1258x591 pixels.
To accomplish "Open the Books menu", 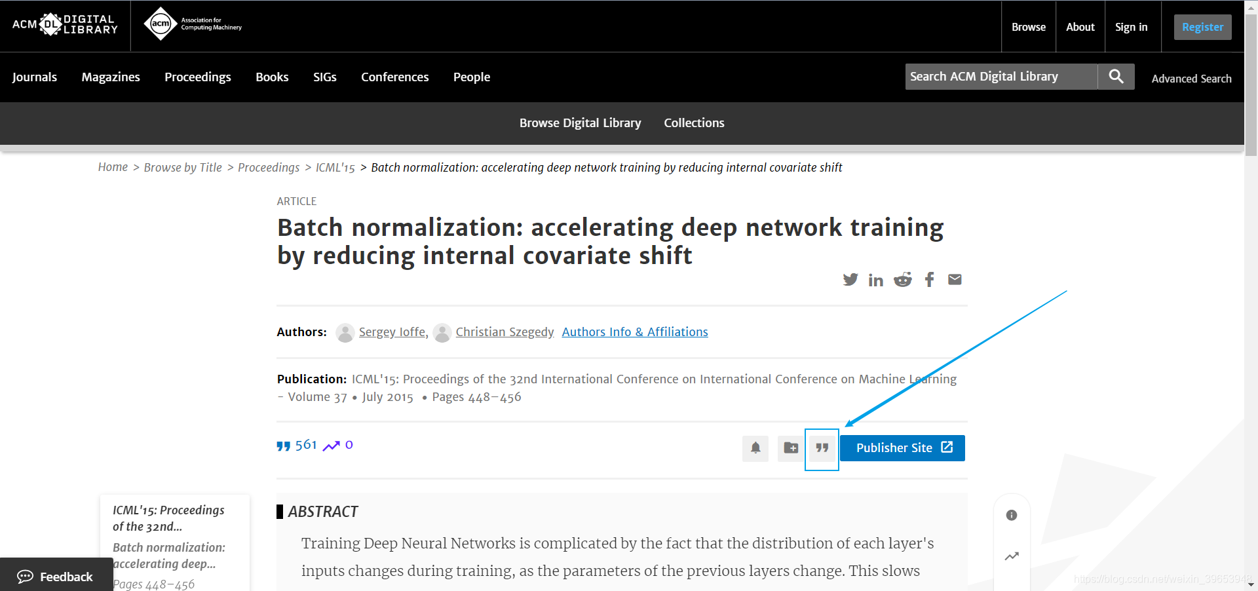I will point(272,77).
